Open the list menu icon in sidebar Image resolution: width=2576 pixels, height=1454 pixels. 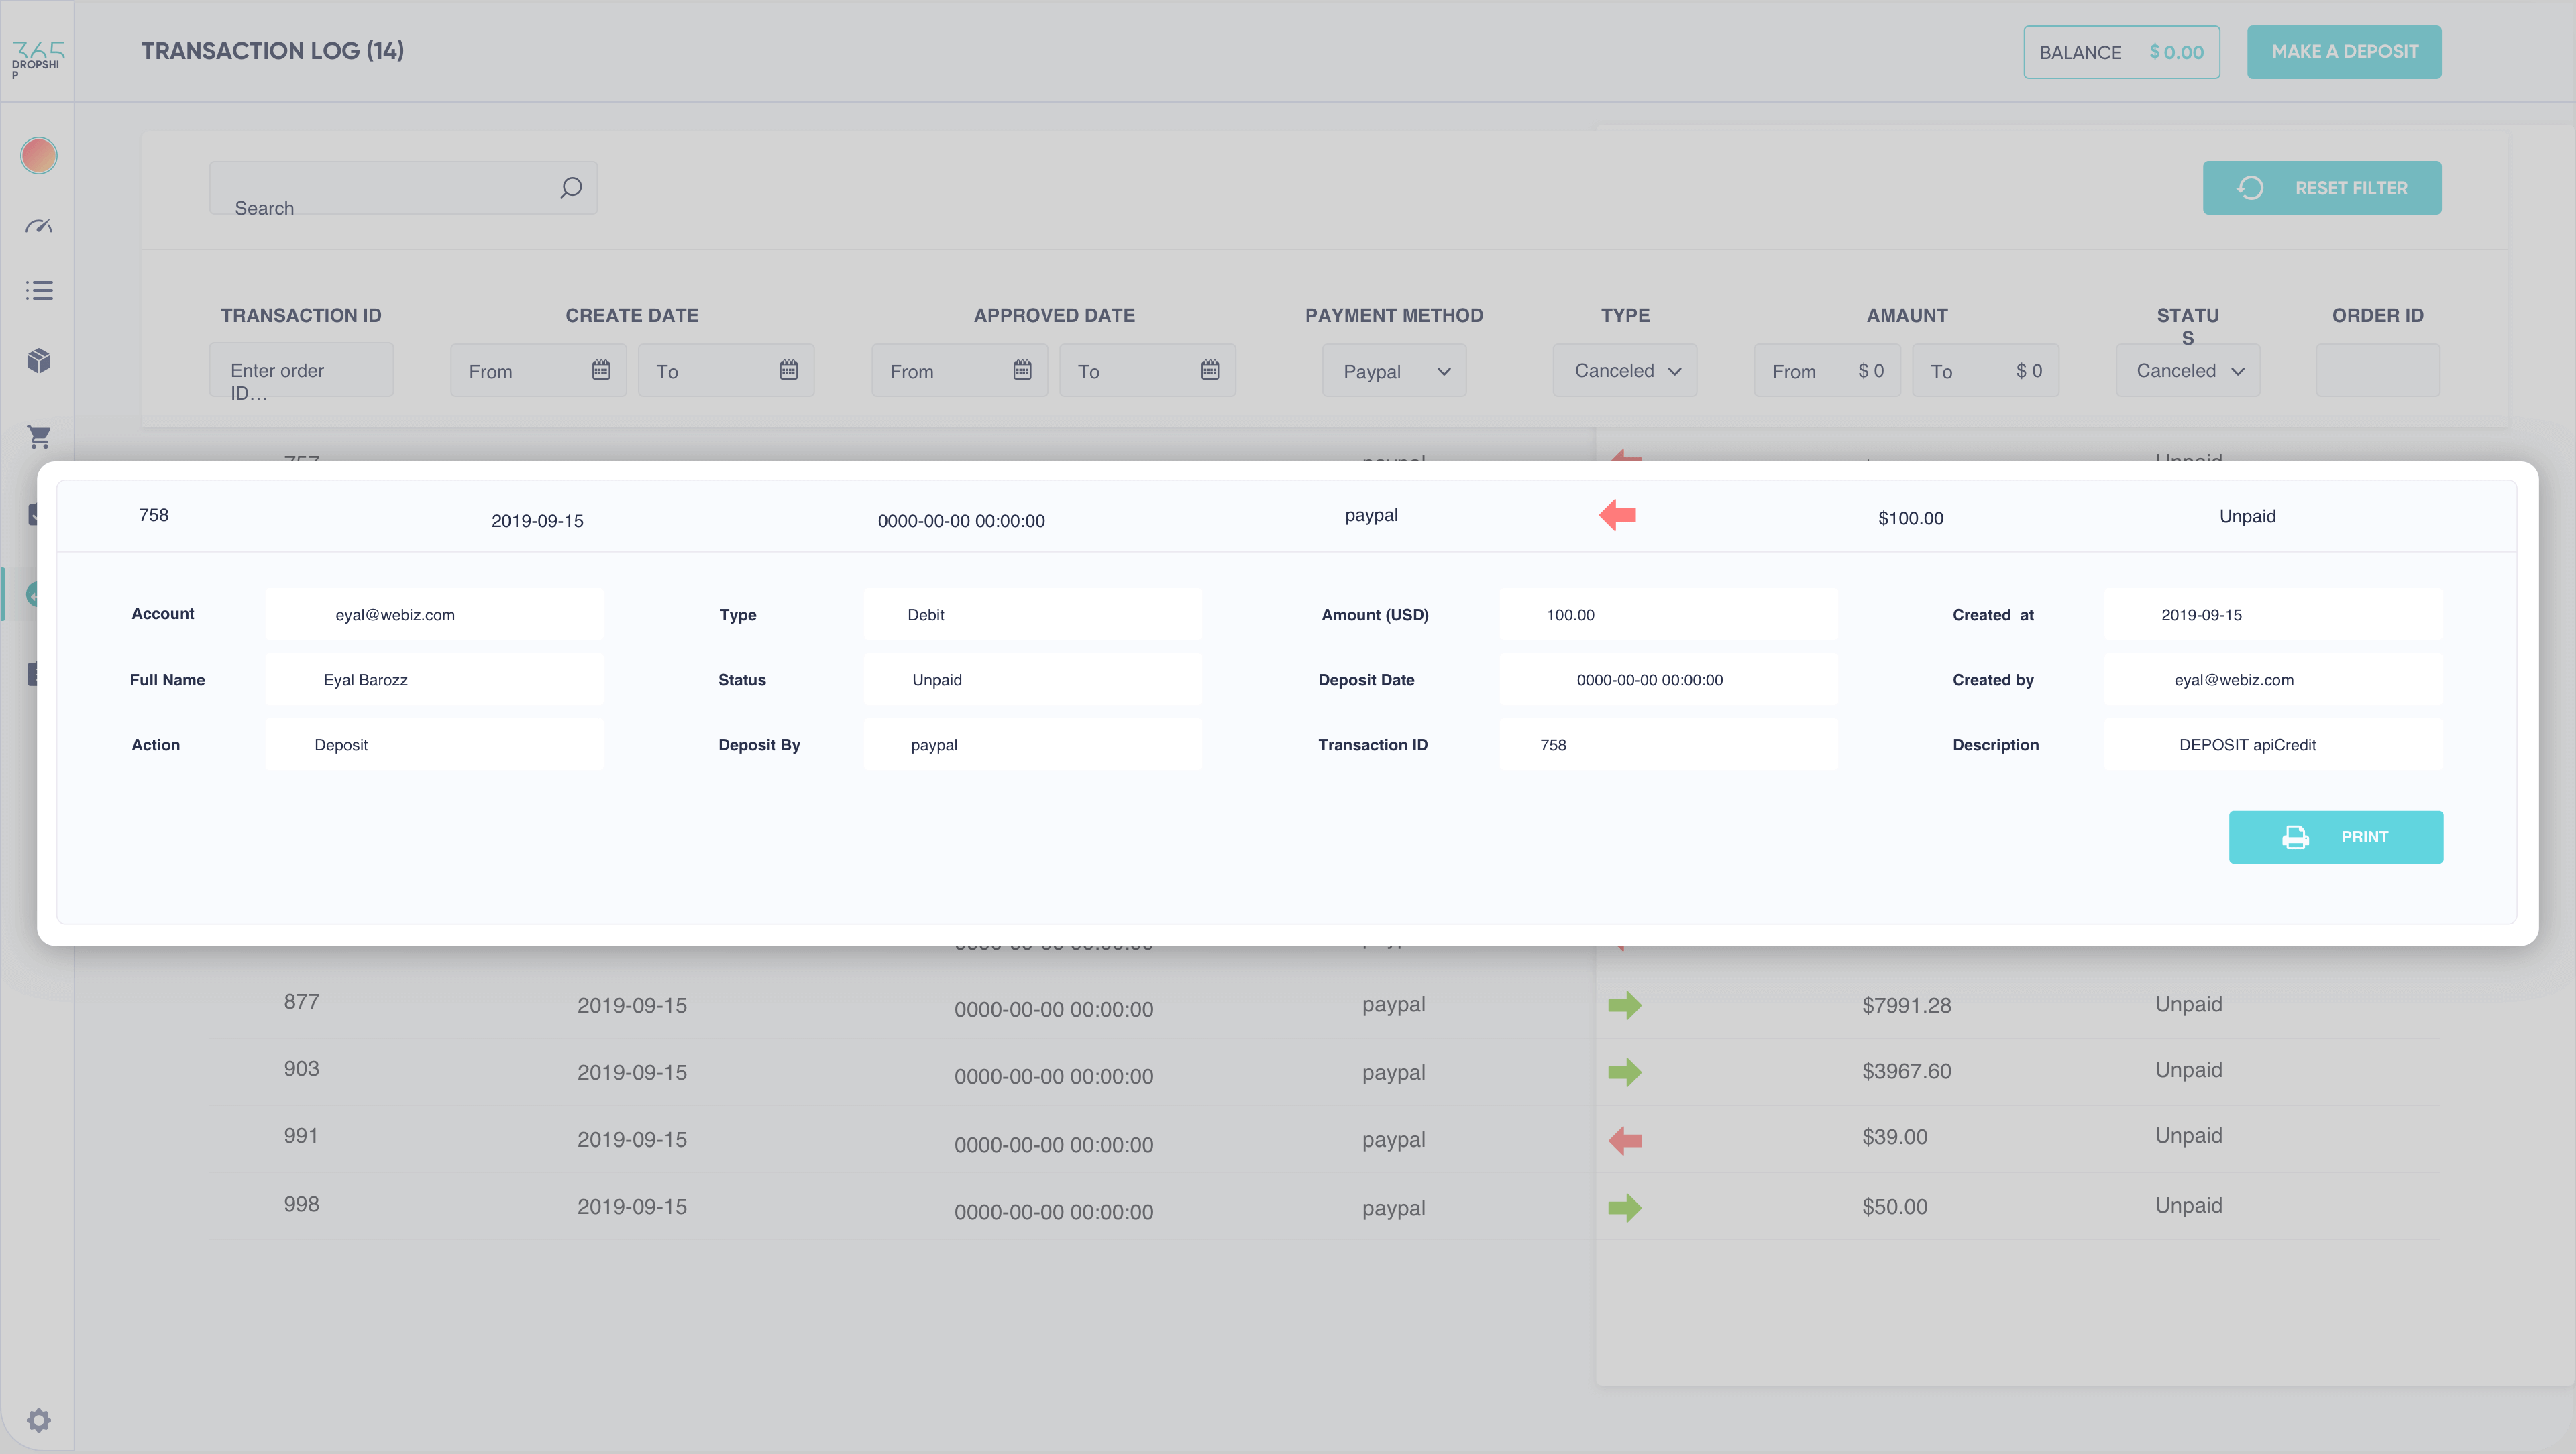pyautogui.click(x=39, y=290)
